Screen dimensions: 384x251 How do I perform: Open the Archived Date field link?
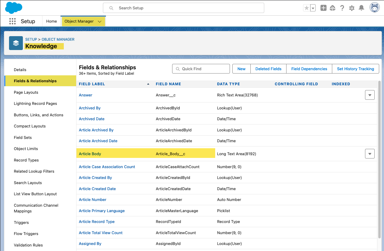(x=91, y=119)
